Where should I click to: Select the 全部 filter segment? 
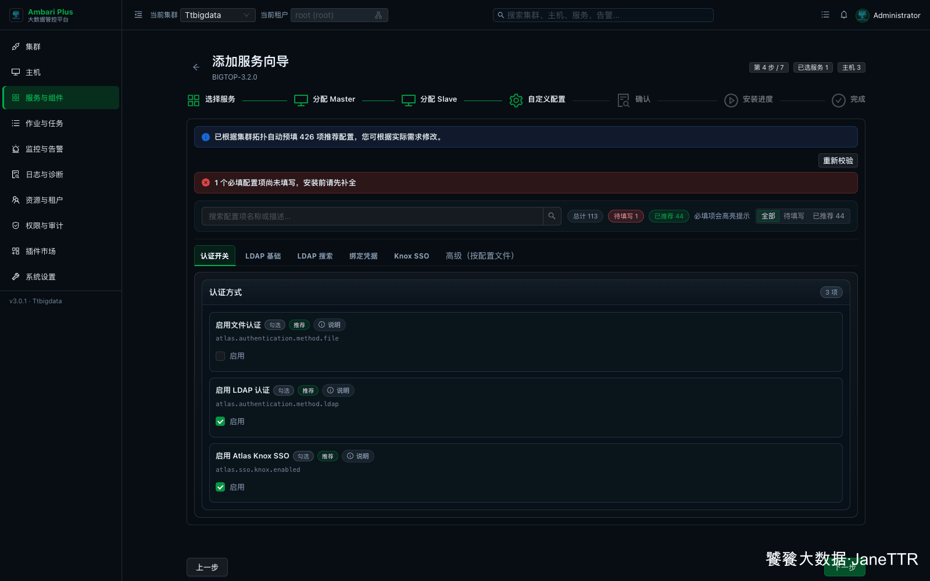tap(768, 216)
